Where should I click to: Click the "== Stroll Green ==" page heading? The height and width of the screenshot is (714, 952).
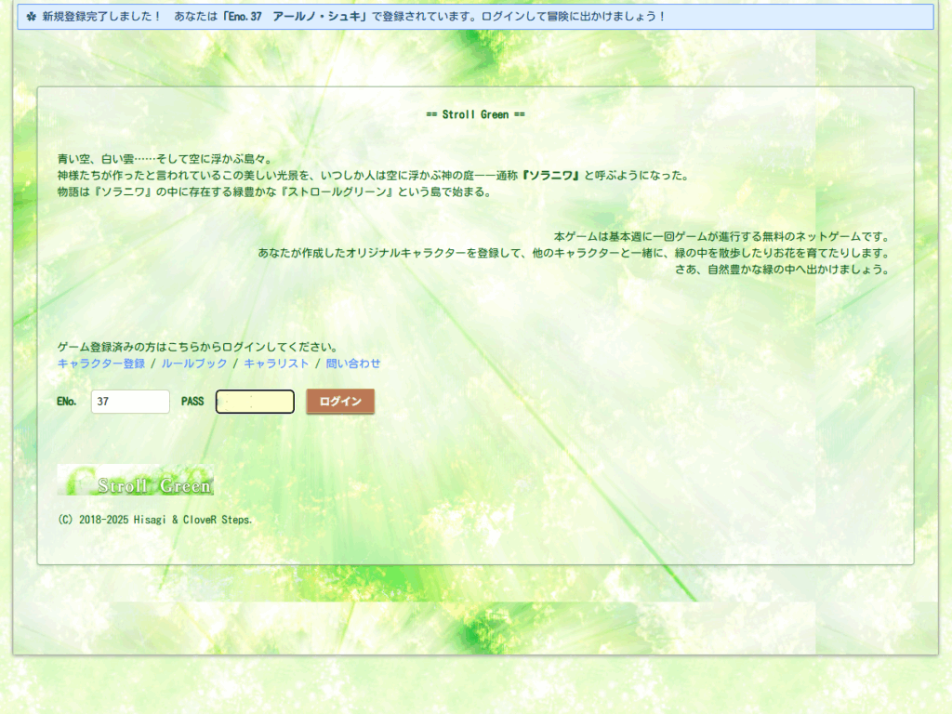(475, 114)
